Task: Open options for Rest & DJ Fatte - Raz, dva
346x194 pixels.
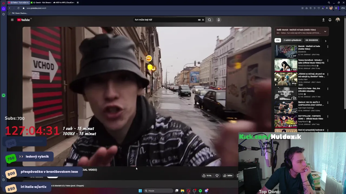Action: (328, 89)
